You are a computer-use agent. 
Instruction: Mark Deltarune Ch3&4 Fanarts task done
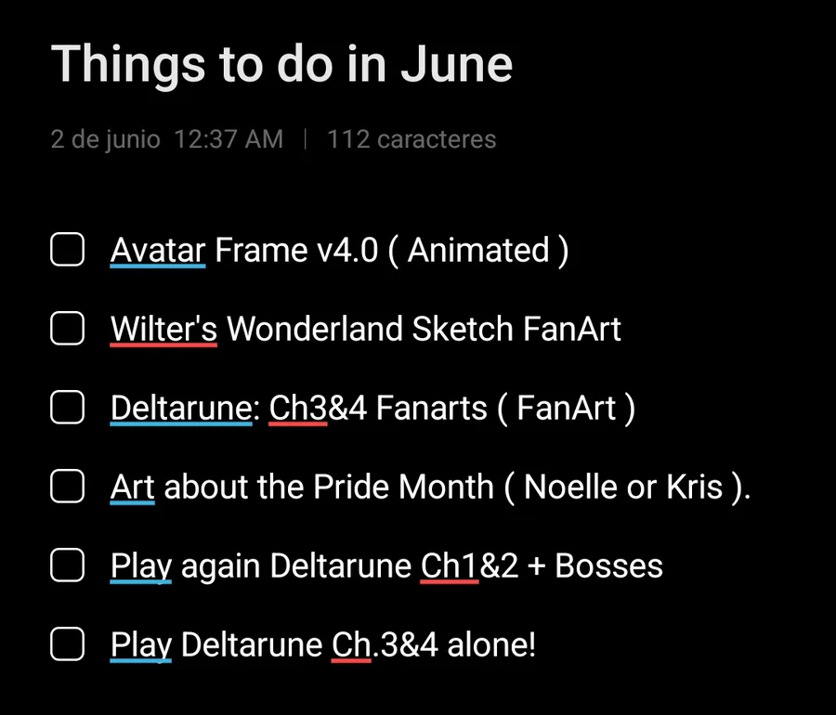[67, 407]
